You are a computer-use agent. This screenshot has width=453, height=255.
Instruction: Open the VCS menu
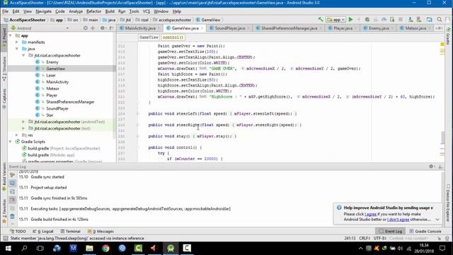coord(147,11)
